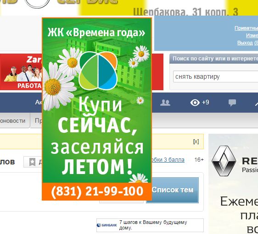Click the 'Щербакова, 31 корп. 3' top banner
Screen dimensions: 258x234
coord(185,12)
